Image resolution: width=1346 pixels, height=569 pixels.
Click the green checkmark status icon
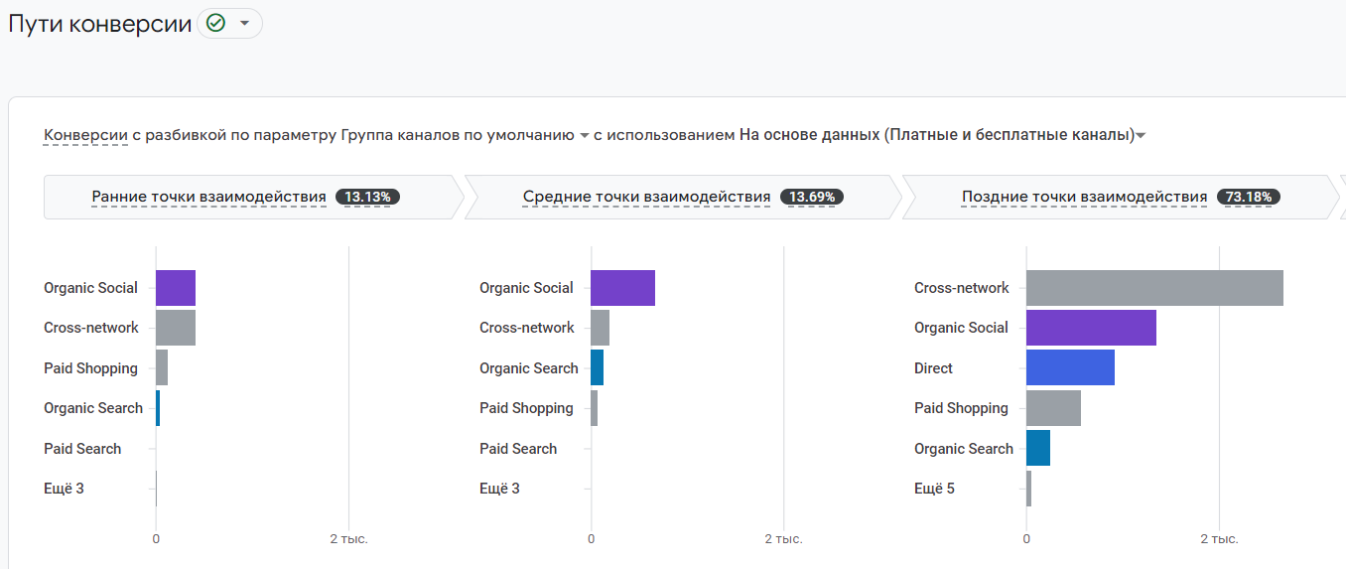(215, 23)
